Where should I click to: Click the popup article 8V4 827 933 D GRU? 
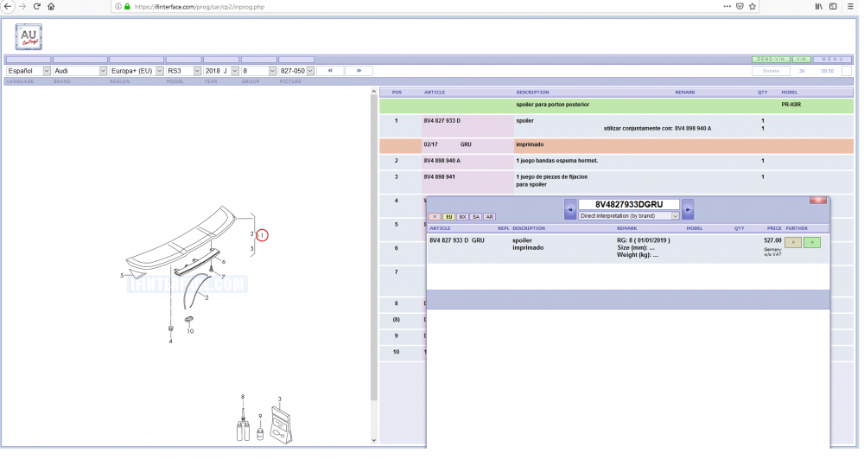(457, 240)
